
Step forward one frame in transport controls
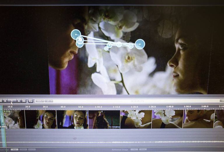pos(18,101)
